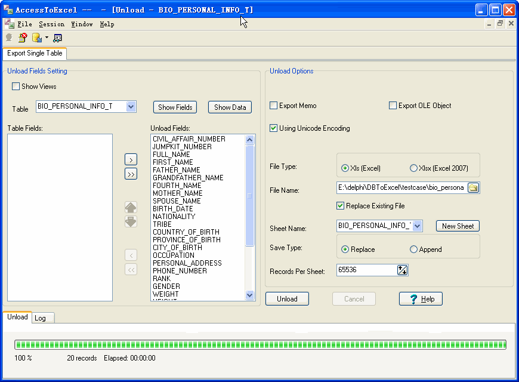Click the Unload Fields scrollbar thumb
This screenshot has height=382, width=519.
249,195
